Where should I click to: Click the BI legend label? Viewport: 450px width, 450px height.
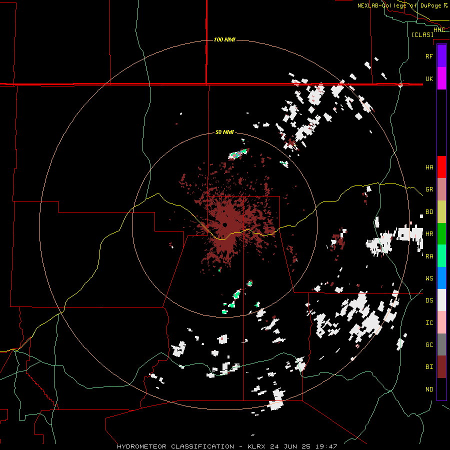click(429, 367)
